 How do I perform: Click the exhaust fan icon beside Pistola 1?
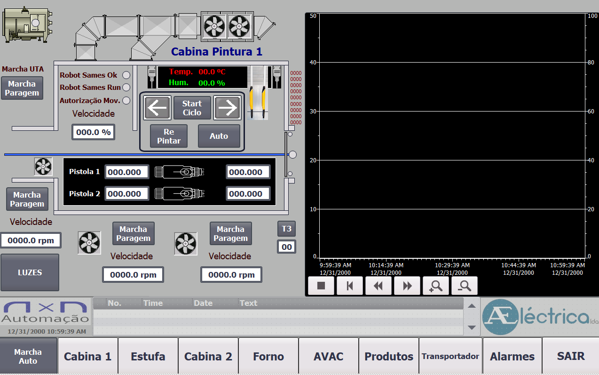[43, 166]
